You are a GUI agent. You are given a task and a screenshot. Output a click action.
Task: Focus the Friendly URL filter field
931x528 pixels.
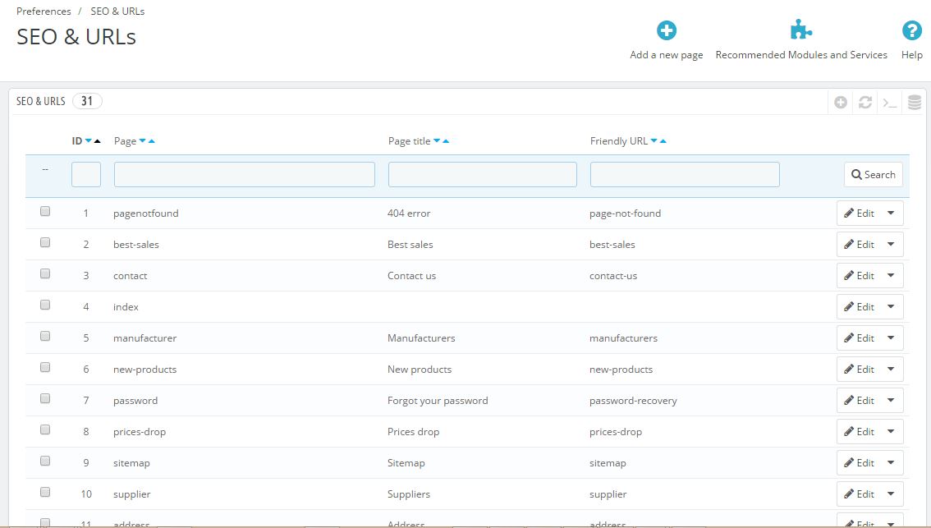pos(685,175)
